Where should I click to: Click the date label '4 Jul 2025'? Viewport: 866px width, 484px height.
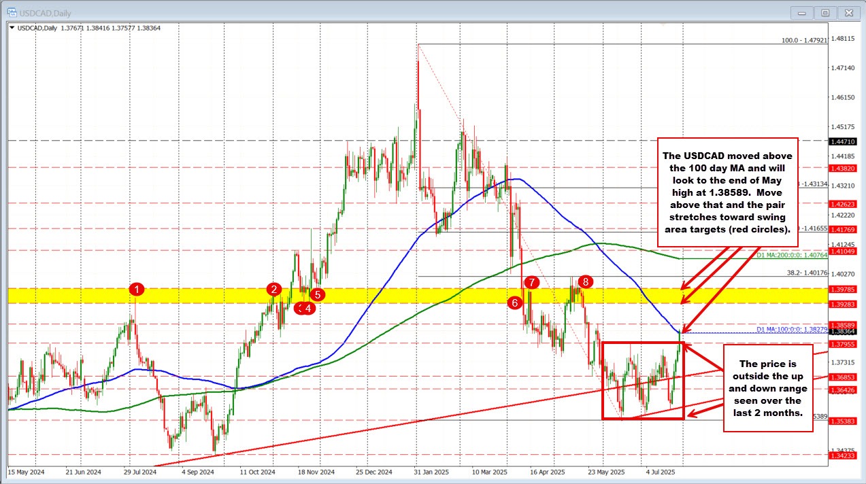point(661,470)
